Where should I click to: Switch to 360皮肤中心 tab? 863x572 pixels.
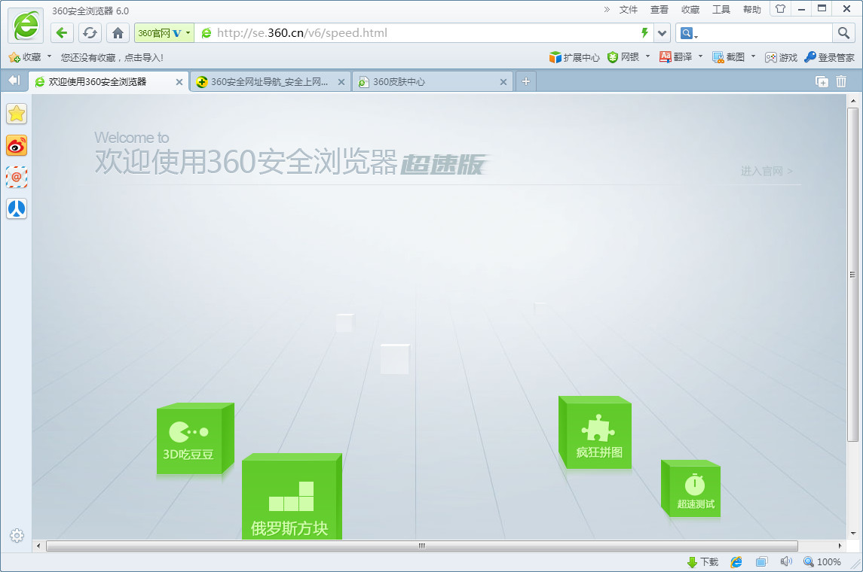432,82
